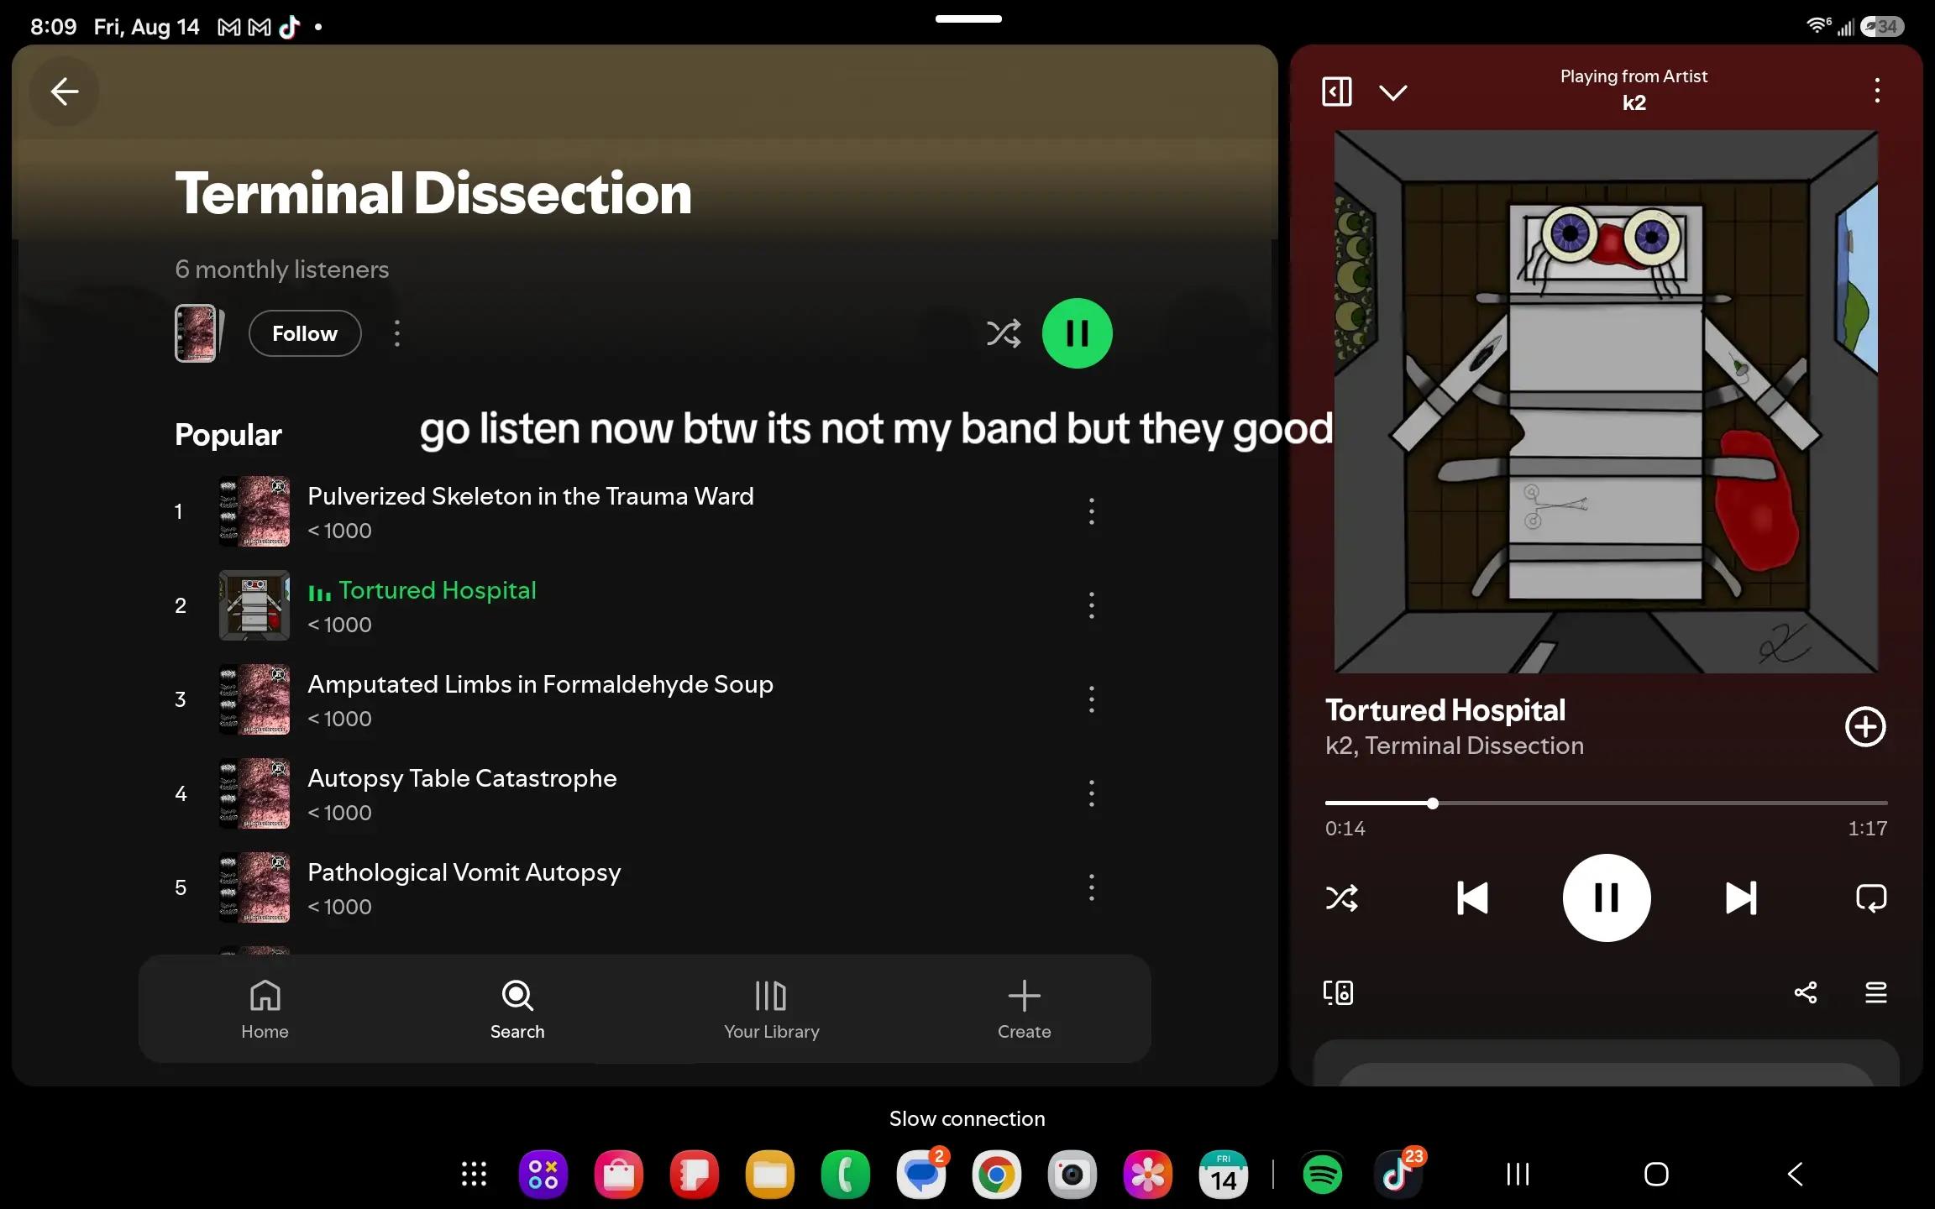1935x1209 pixels.
Task: Open the Galaxy Store shopping bag app
Action: coord(619,1174)
